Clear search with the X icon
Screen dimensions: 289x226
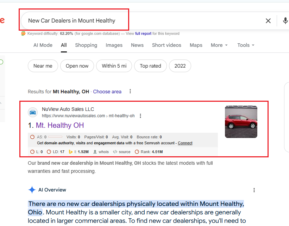pos(268,21)
